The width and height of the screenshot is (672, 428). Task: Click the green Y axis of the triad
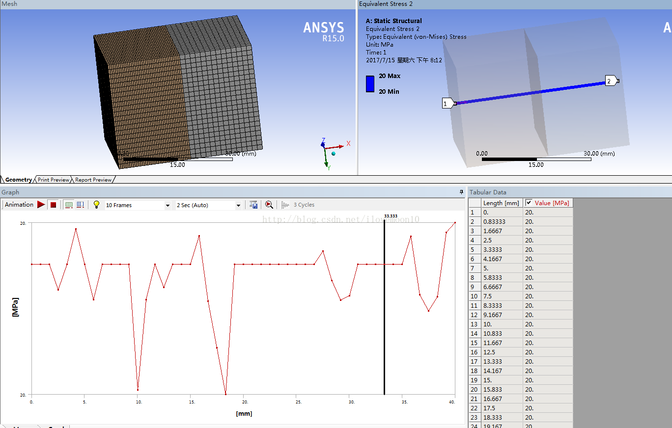click(x=326, y=158)
